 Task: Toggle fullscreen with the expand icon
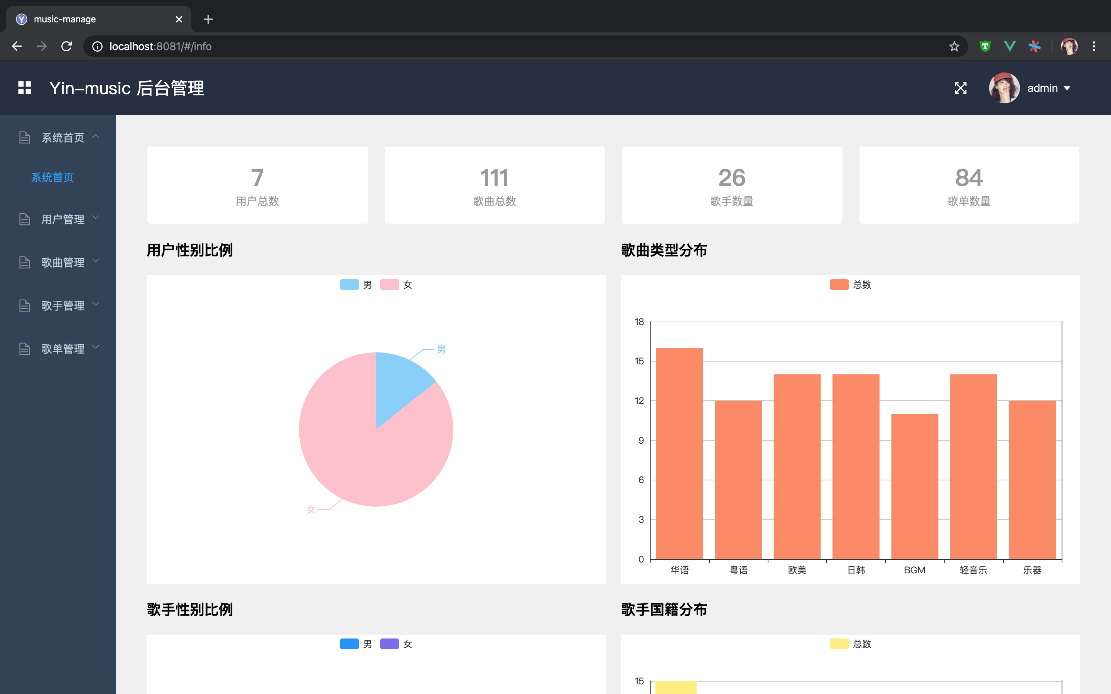961,88
